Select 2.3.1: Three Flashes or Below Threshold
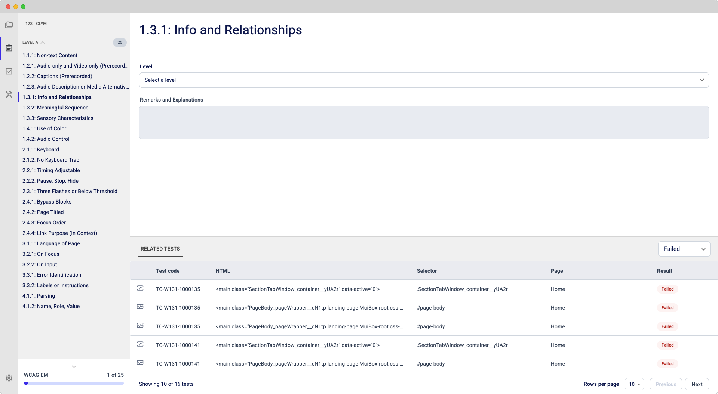Screen dimensions: 718x394 (x=70, y=191)
